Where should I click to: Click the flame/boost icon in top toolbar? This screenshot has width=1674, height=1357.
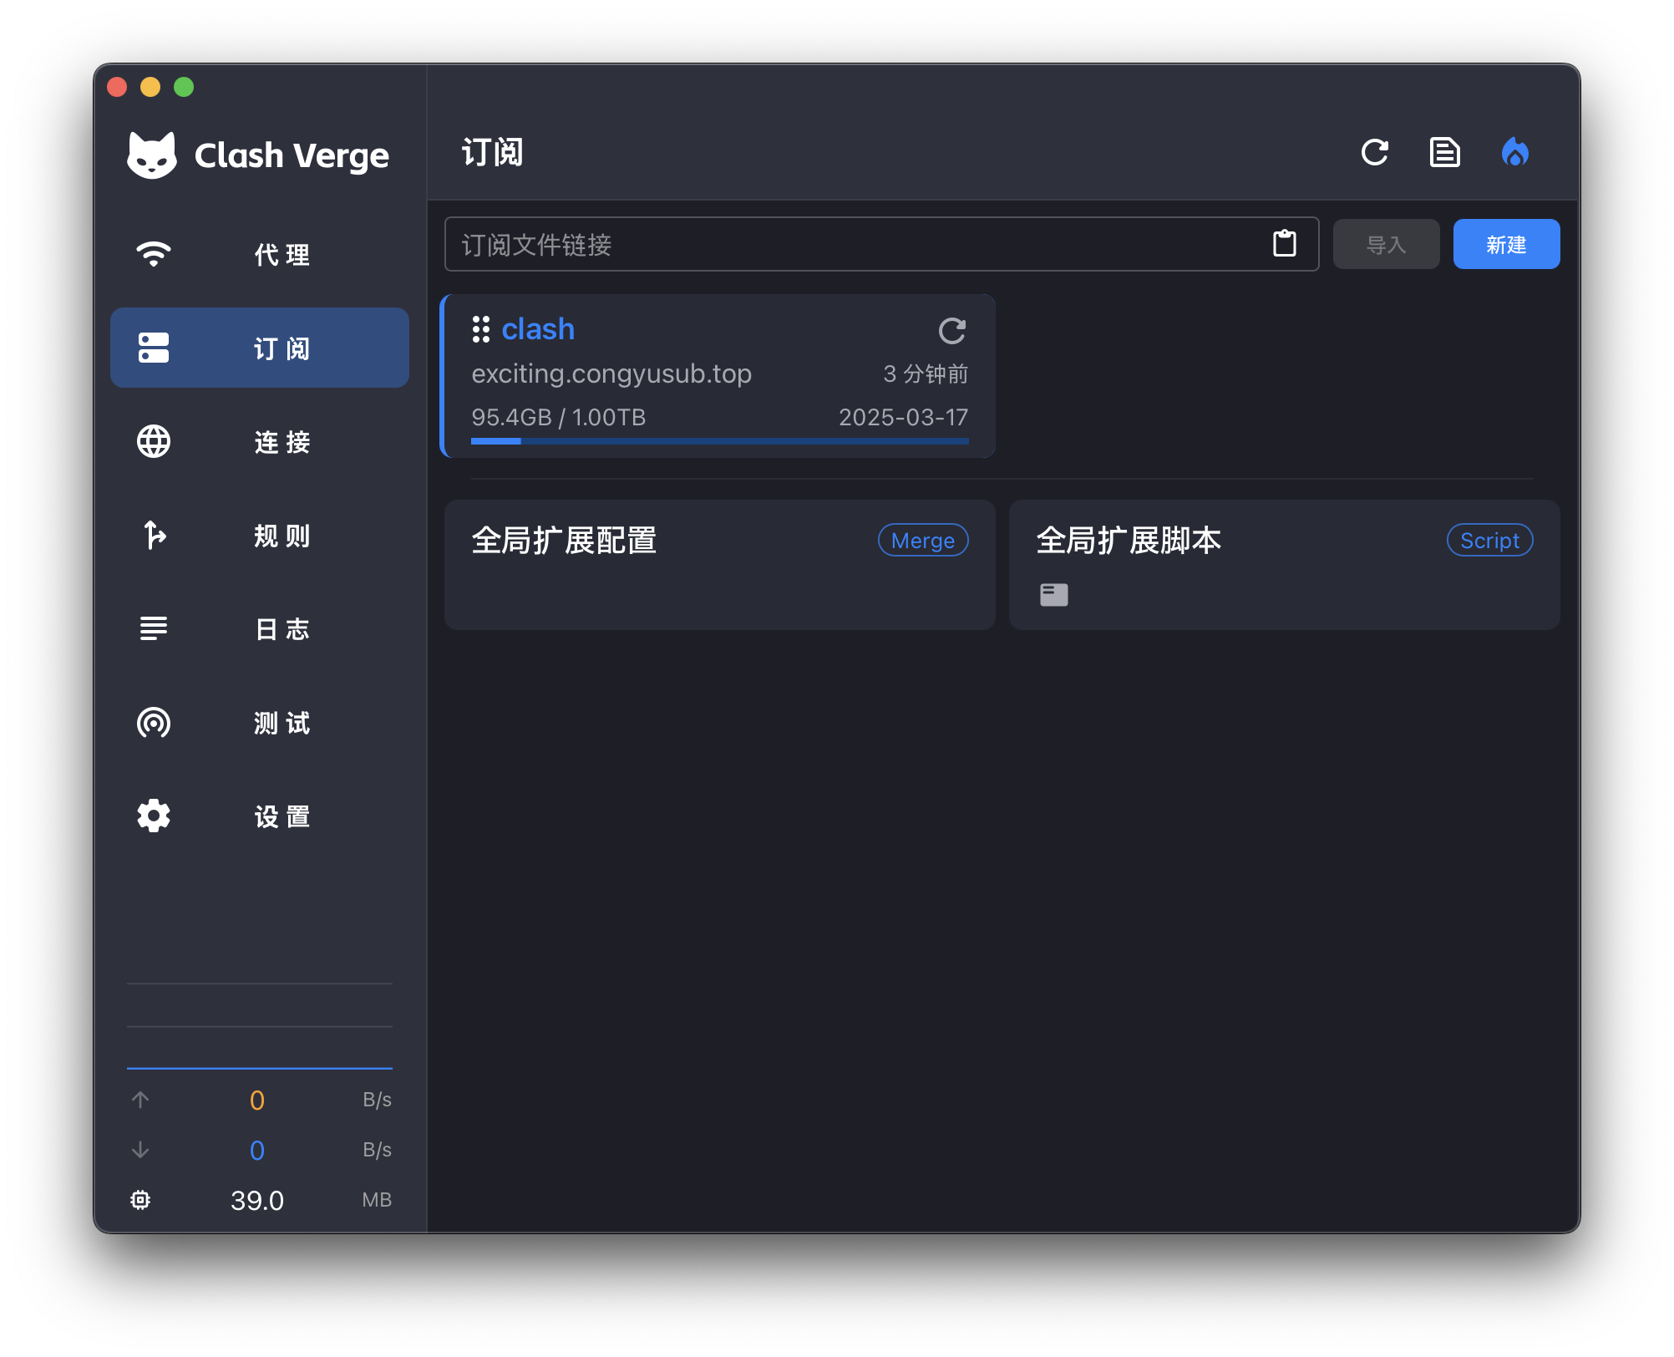point(1514,151)
